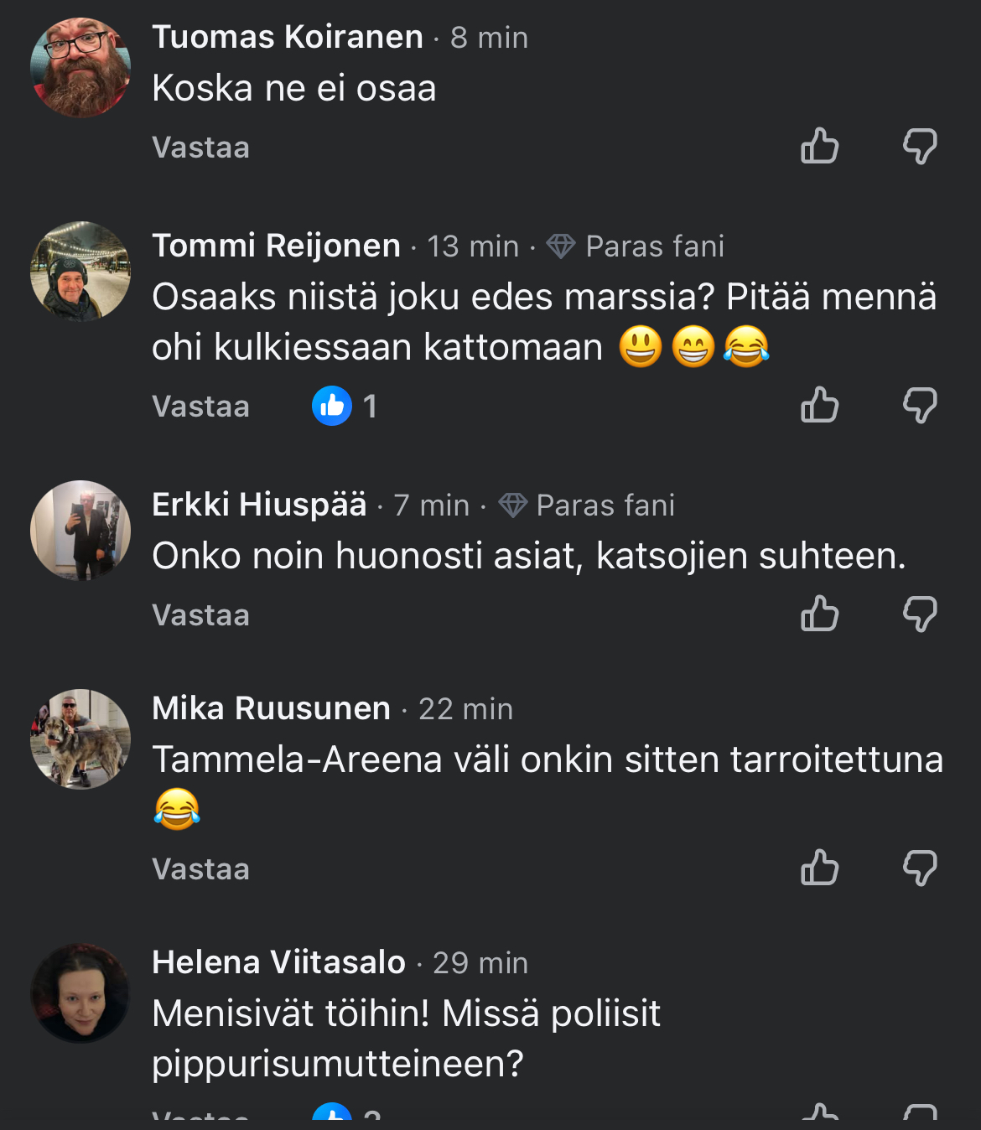Like Erkki Hiuspää's comment
Image resolution: width=981 pixels, height=1130 pixels.
819,614
